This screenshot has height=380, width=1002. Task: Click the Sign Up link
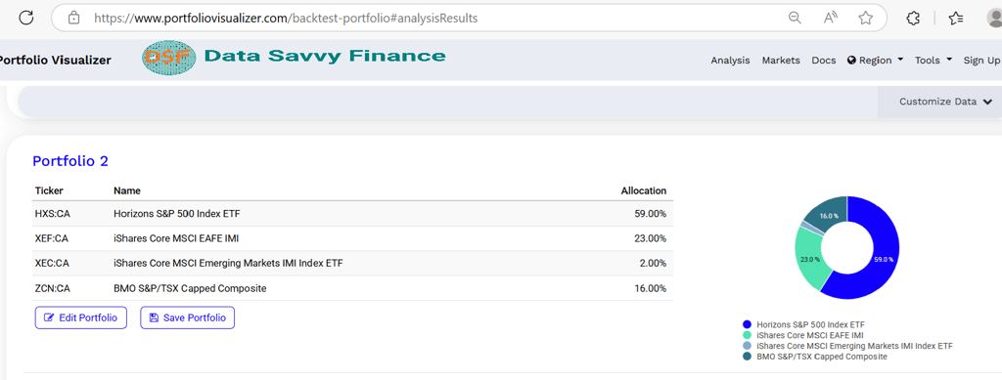tap(982, 60)
